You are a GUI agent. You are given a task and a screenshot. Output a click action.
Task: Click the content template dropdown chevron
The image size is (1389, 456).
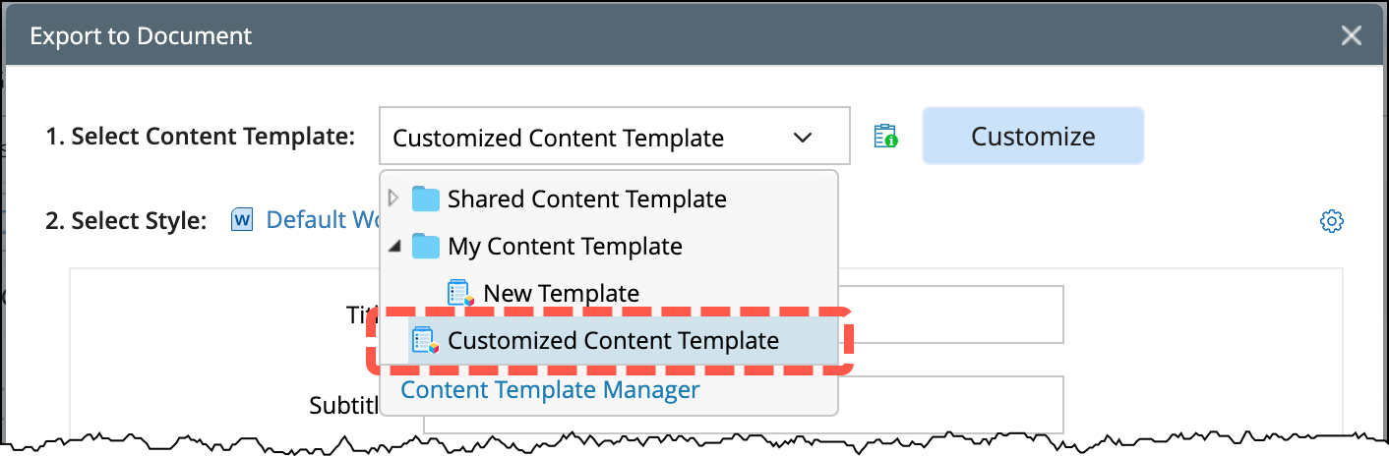point(804,138)
